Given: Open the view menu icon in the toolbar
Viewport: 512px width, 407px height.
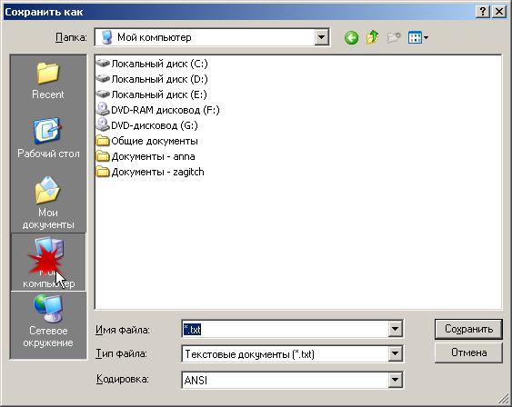Looking at the screenshot, I should (x=418, y=38).
